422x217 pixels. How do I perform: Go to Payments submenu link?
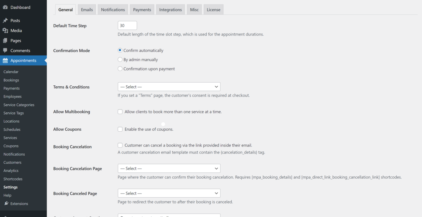pyautogui.click(x=12, y=88)
